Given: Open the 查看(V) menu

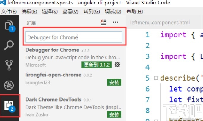Looking at the screenshot, I should (x=71, y=12).
